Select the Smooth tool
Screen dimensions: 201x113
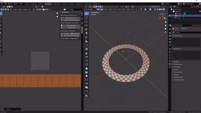point(87,76)
